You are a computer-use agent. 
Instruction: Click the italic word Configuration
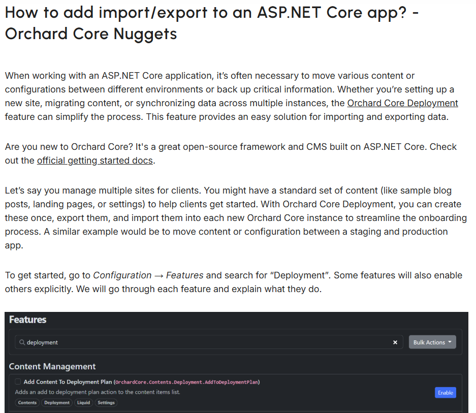pos(122,275)
